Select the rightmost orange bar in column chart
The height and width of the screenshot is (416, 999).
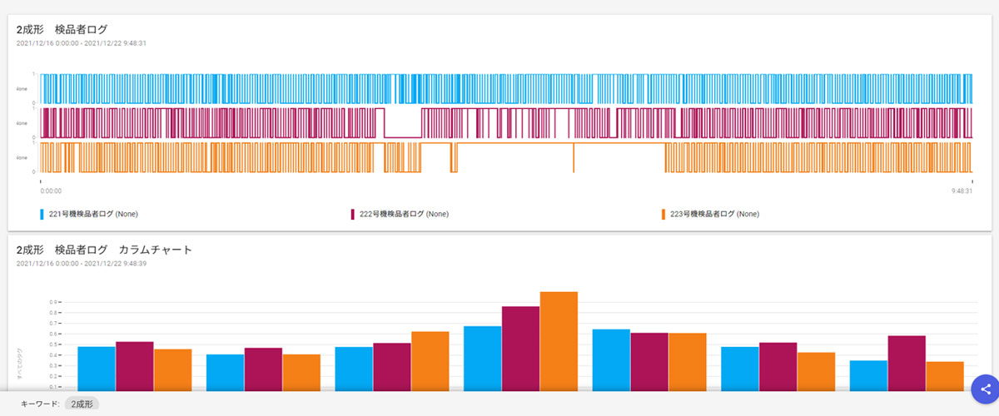point(945,375)
